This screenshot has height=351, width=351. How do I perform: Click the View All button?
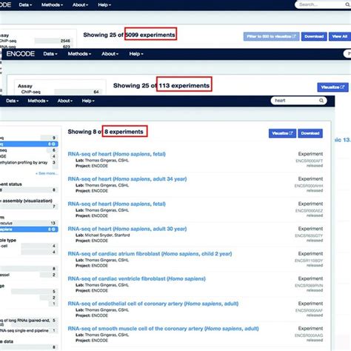click(340, 36)
